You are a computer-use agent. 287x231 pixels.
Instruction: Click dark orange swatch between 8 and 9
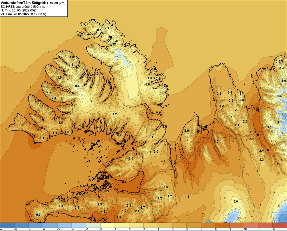tap(222, 225)
